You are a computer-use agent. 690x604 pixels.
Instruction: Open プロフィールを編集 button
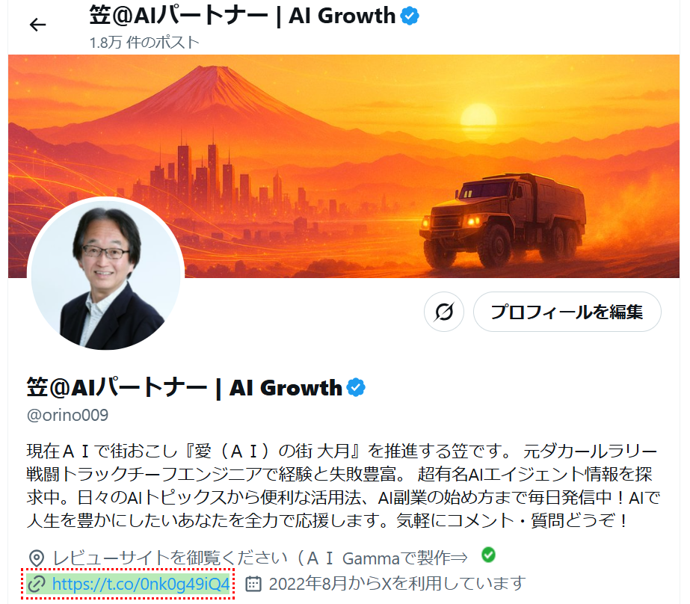(x=567, y=312)
